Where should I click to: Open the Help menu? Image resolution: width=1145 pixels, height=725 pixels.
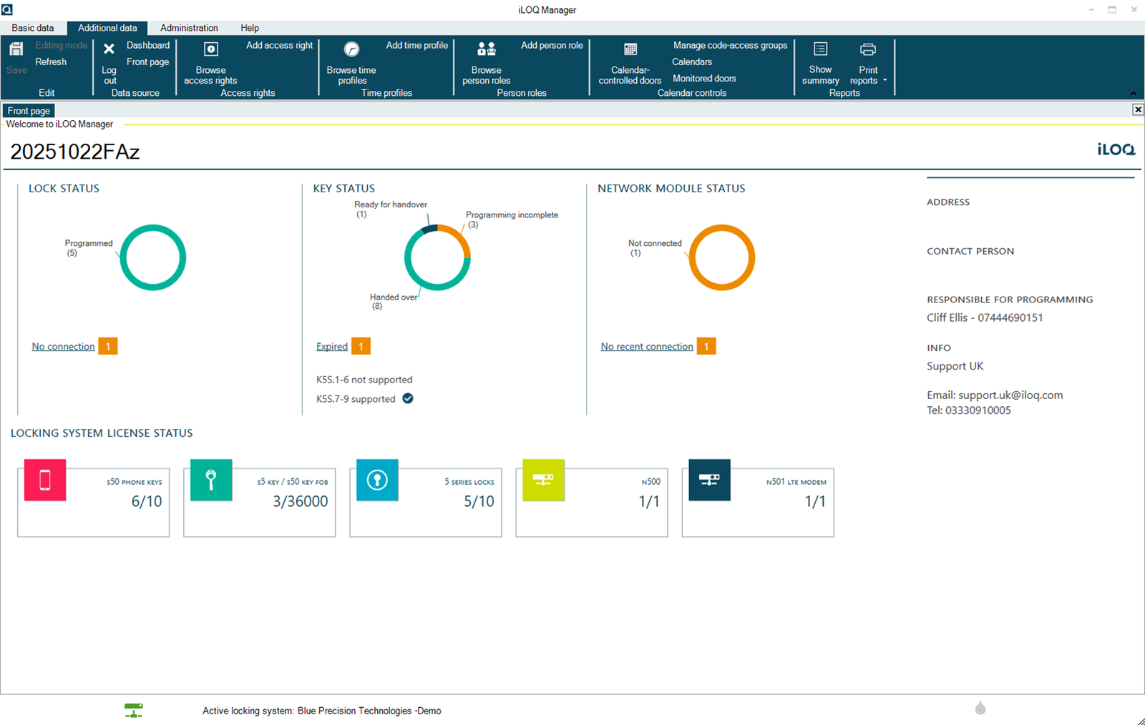pyautogui.click(x=250, y=28)
